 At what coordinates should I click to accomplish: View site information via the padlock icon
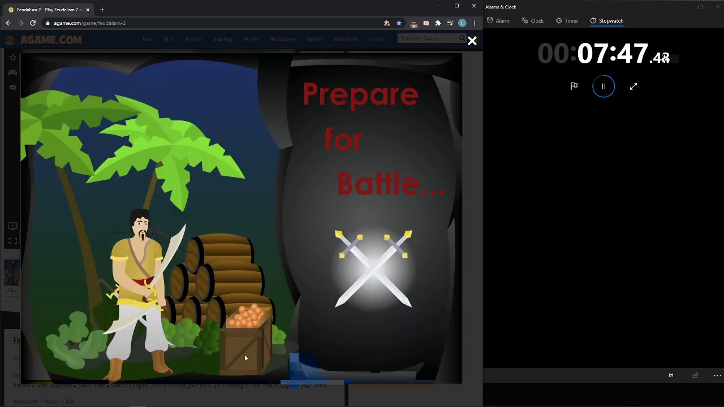[x=48, y=23]
